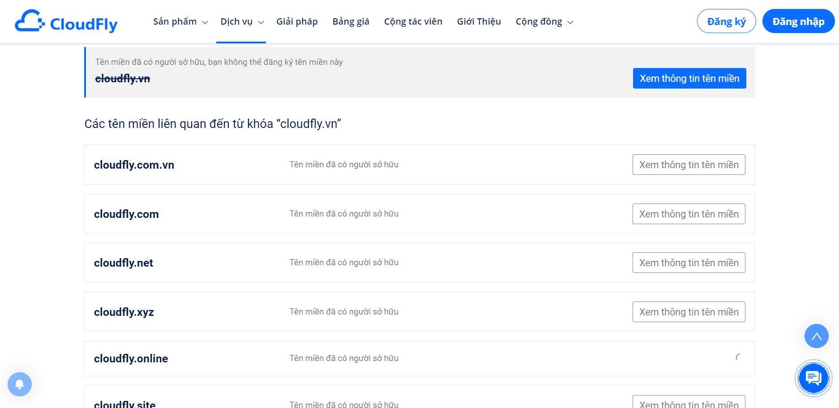The width and height of the screenshot is (839, 408).
Task: View domain info for cloudfly.com
Action: [x=689, y=214]
